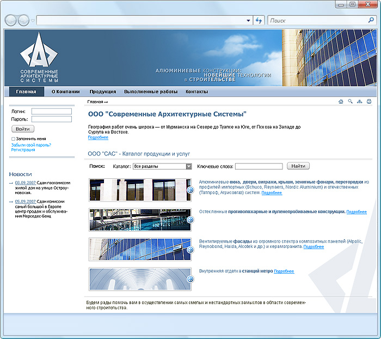Open the aluminium windows thumbnail image
Image resolution: width=381 pixels, height=339 pixels.
pos(140,190)
